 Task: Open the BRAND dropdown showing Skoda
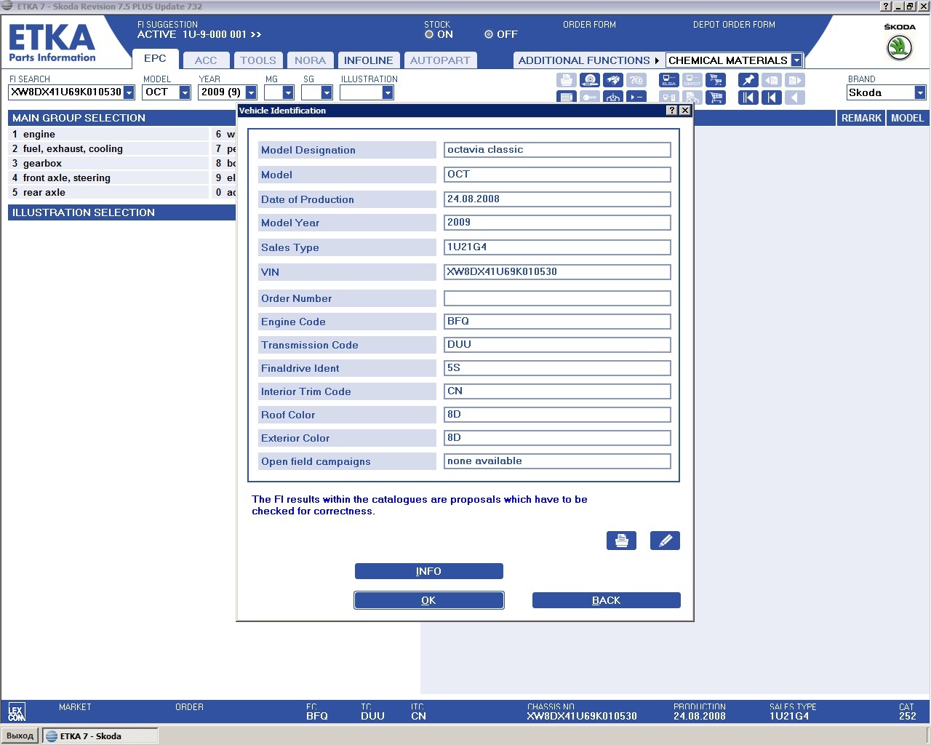coord(920,92)
